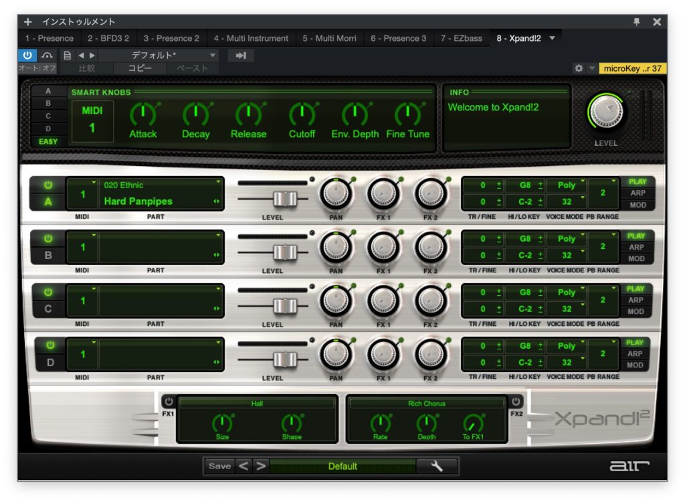Toggle the plugin bypass power button
685x502 pixels.
click(x=27, y=56)
